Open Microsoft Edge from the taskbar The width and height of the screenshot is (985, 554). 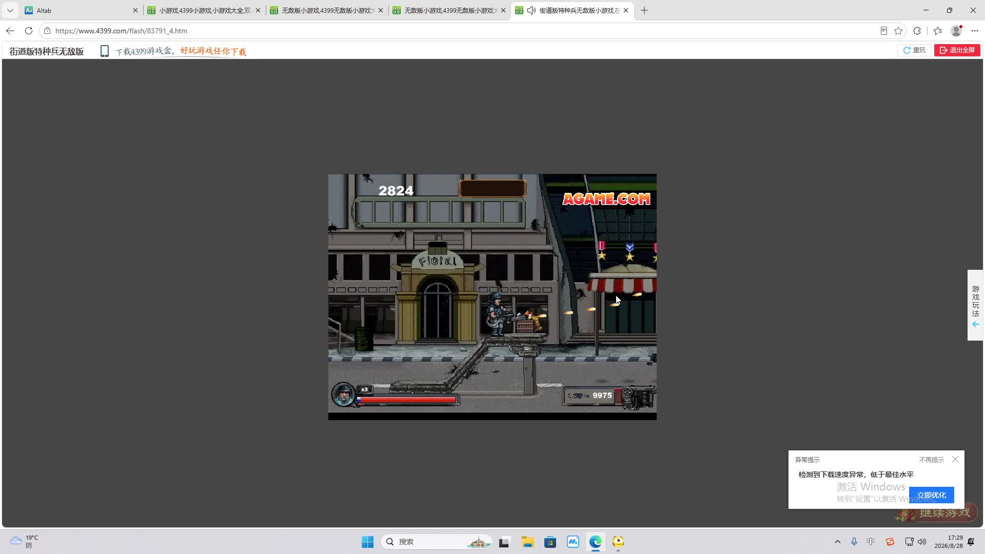[595, 542]
